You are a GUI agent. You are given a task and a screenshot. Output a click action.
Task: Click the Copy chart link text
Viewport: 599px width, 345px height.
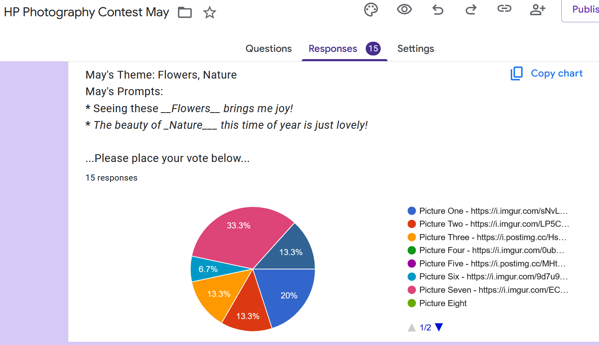click(x=556, y=73)
